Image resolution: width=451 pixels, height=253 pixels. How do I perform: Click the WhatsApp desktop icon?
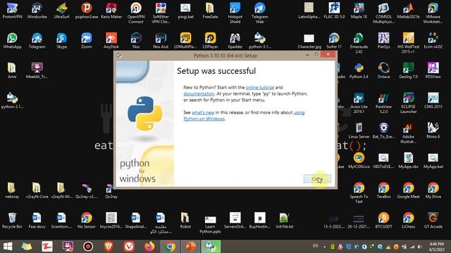coord(12,41)
